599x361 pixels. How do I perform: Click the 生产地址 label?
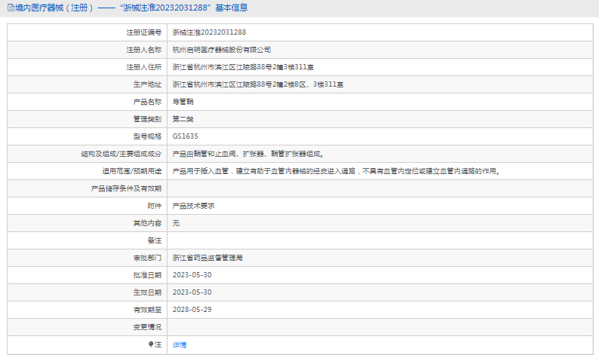pyautogui.click(x=147, y=84)
